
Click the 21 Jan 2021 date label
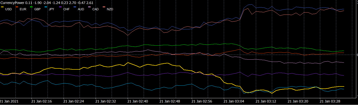tap(9, 101)
